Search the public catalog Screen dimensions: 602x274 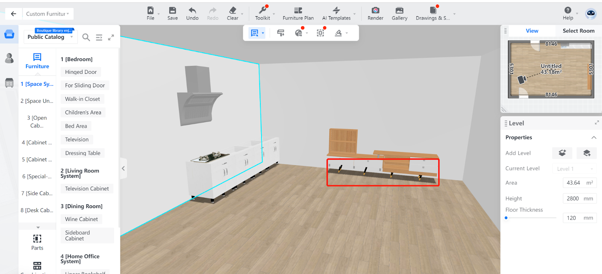[86, 37]
